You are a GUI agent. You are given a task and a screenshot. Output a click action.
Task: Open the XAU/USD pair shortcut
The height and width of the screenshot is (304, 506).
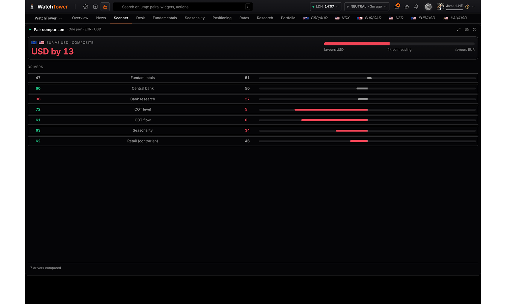click(x=455, y=18)
